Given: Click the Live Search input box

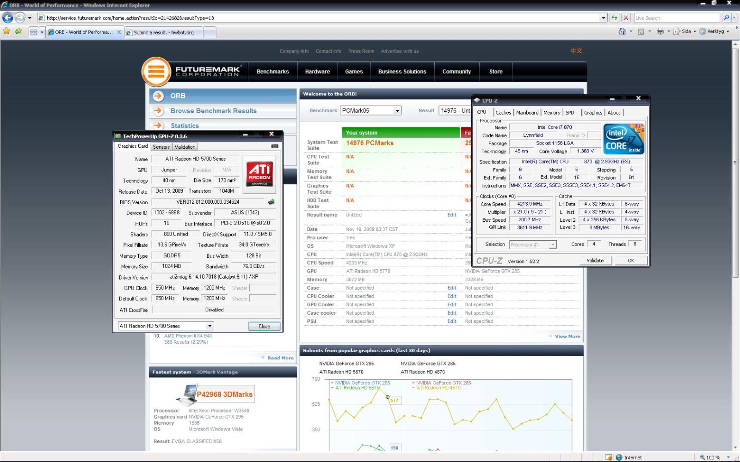Looking at the screenshot, I should (x=677, y=18).
